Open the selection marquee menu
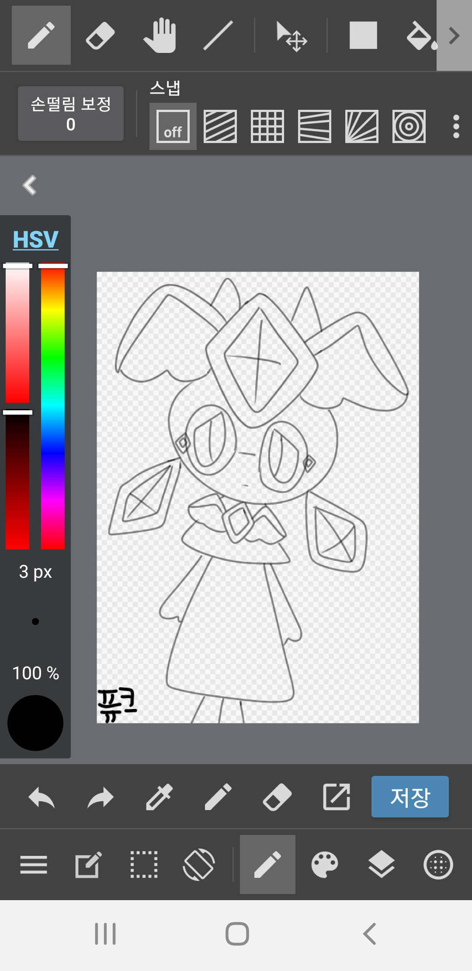This screenshot has width=472, height=971. pos(144,865)
